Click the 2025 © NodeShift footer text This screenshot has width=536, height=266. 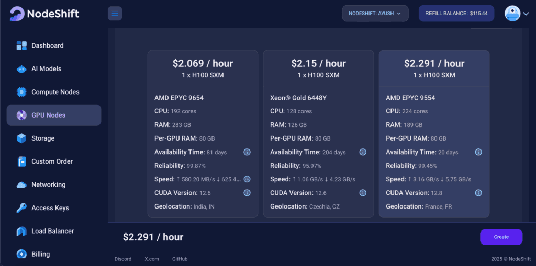pos(511,259)
